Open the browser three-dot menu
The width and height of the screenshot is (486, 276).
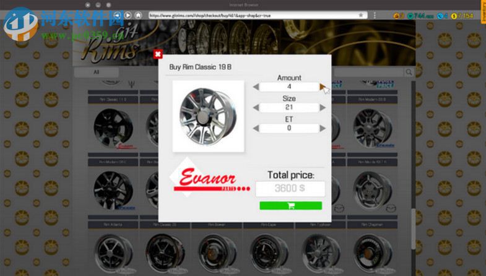coord(375,15)
